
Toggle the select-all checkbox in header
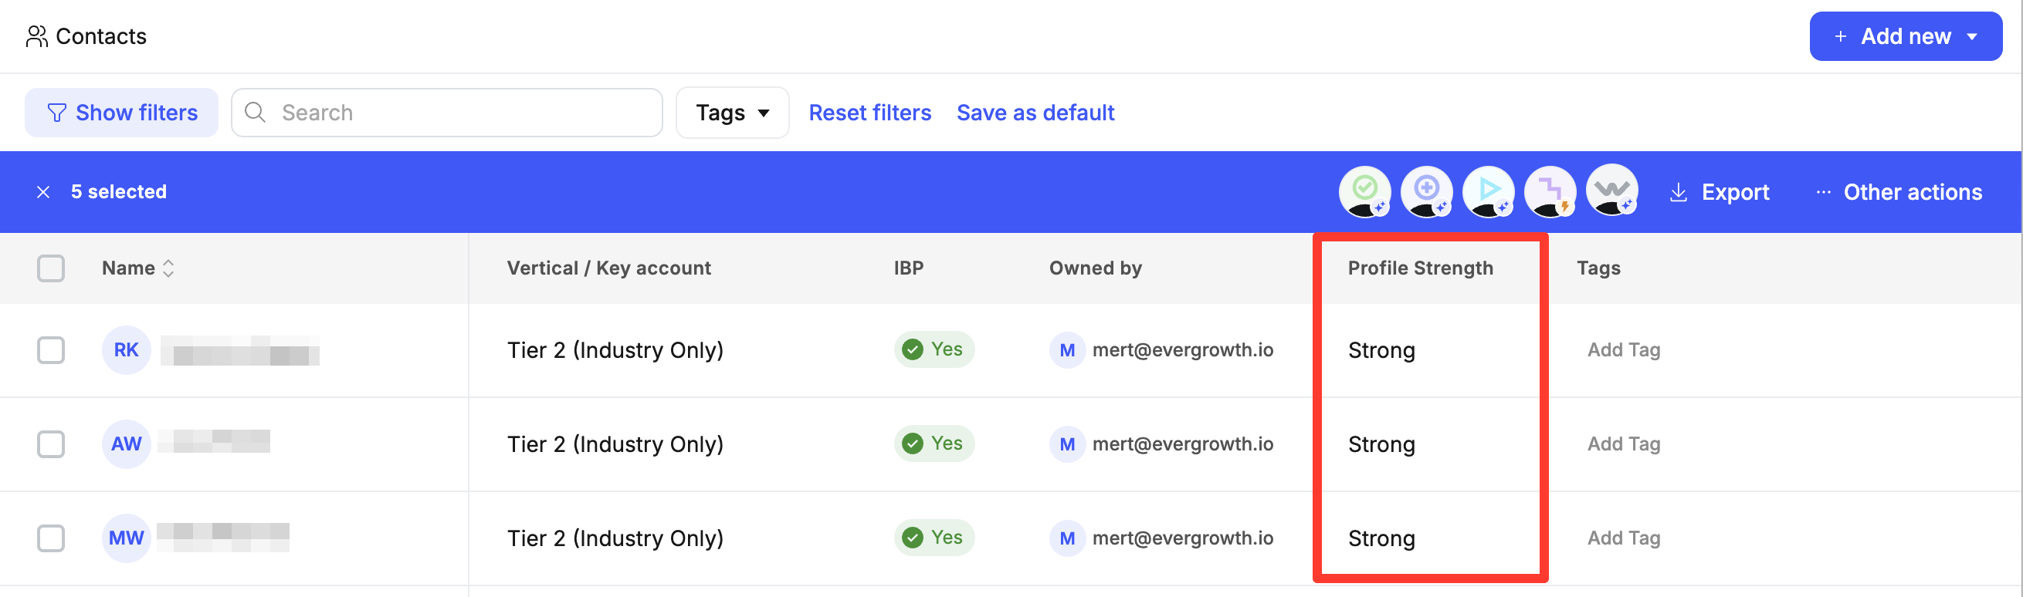(x=51, y=268)
